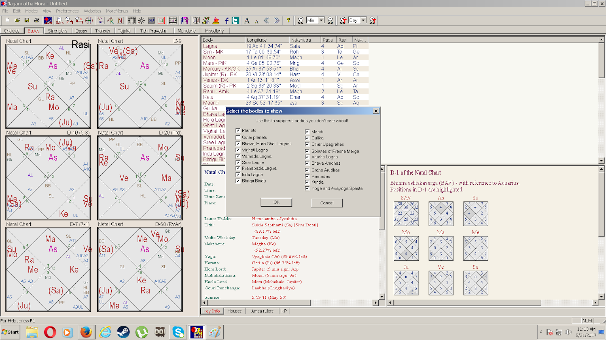Launch Steam from the taskbar
The width and height of the screenshot is (606, 340).
coord(123,332)
